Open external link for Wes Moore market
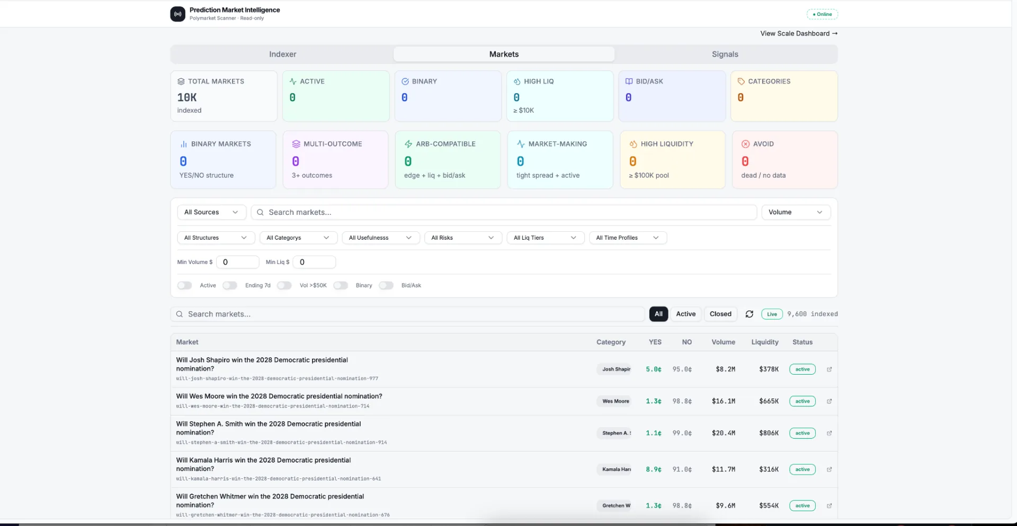This screenshot has width=1017, height=526. click(x=829, y=401)
